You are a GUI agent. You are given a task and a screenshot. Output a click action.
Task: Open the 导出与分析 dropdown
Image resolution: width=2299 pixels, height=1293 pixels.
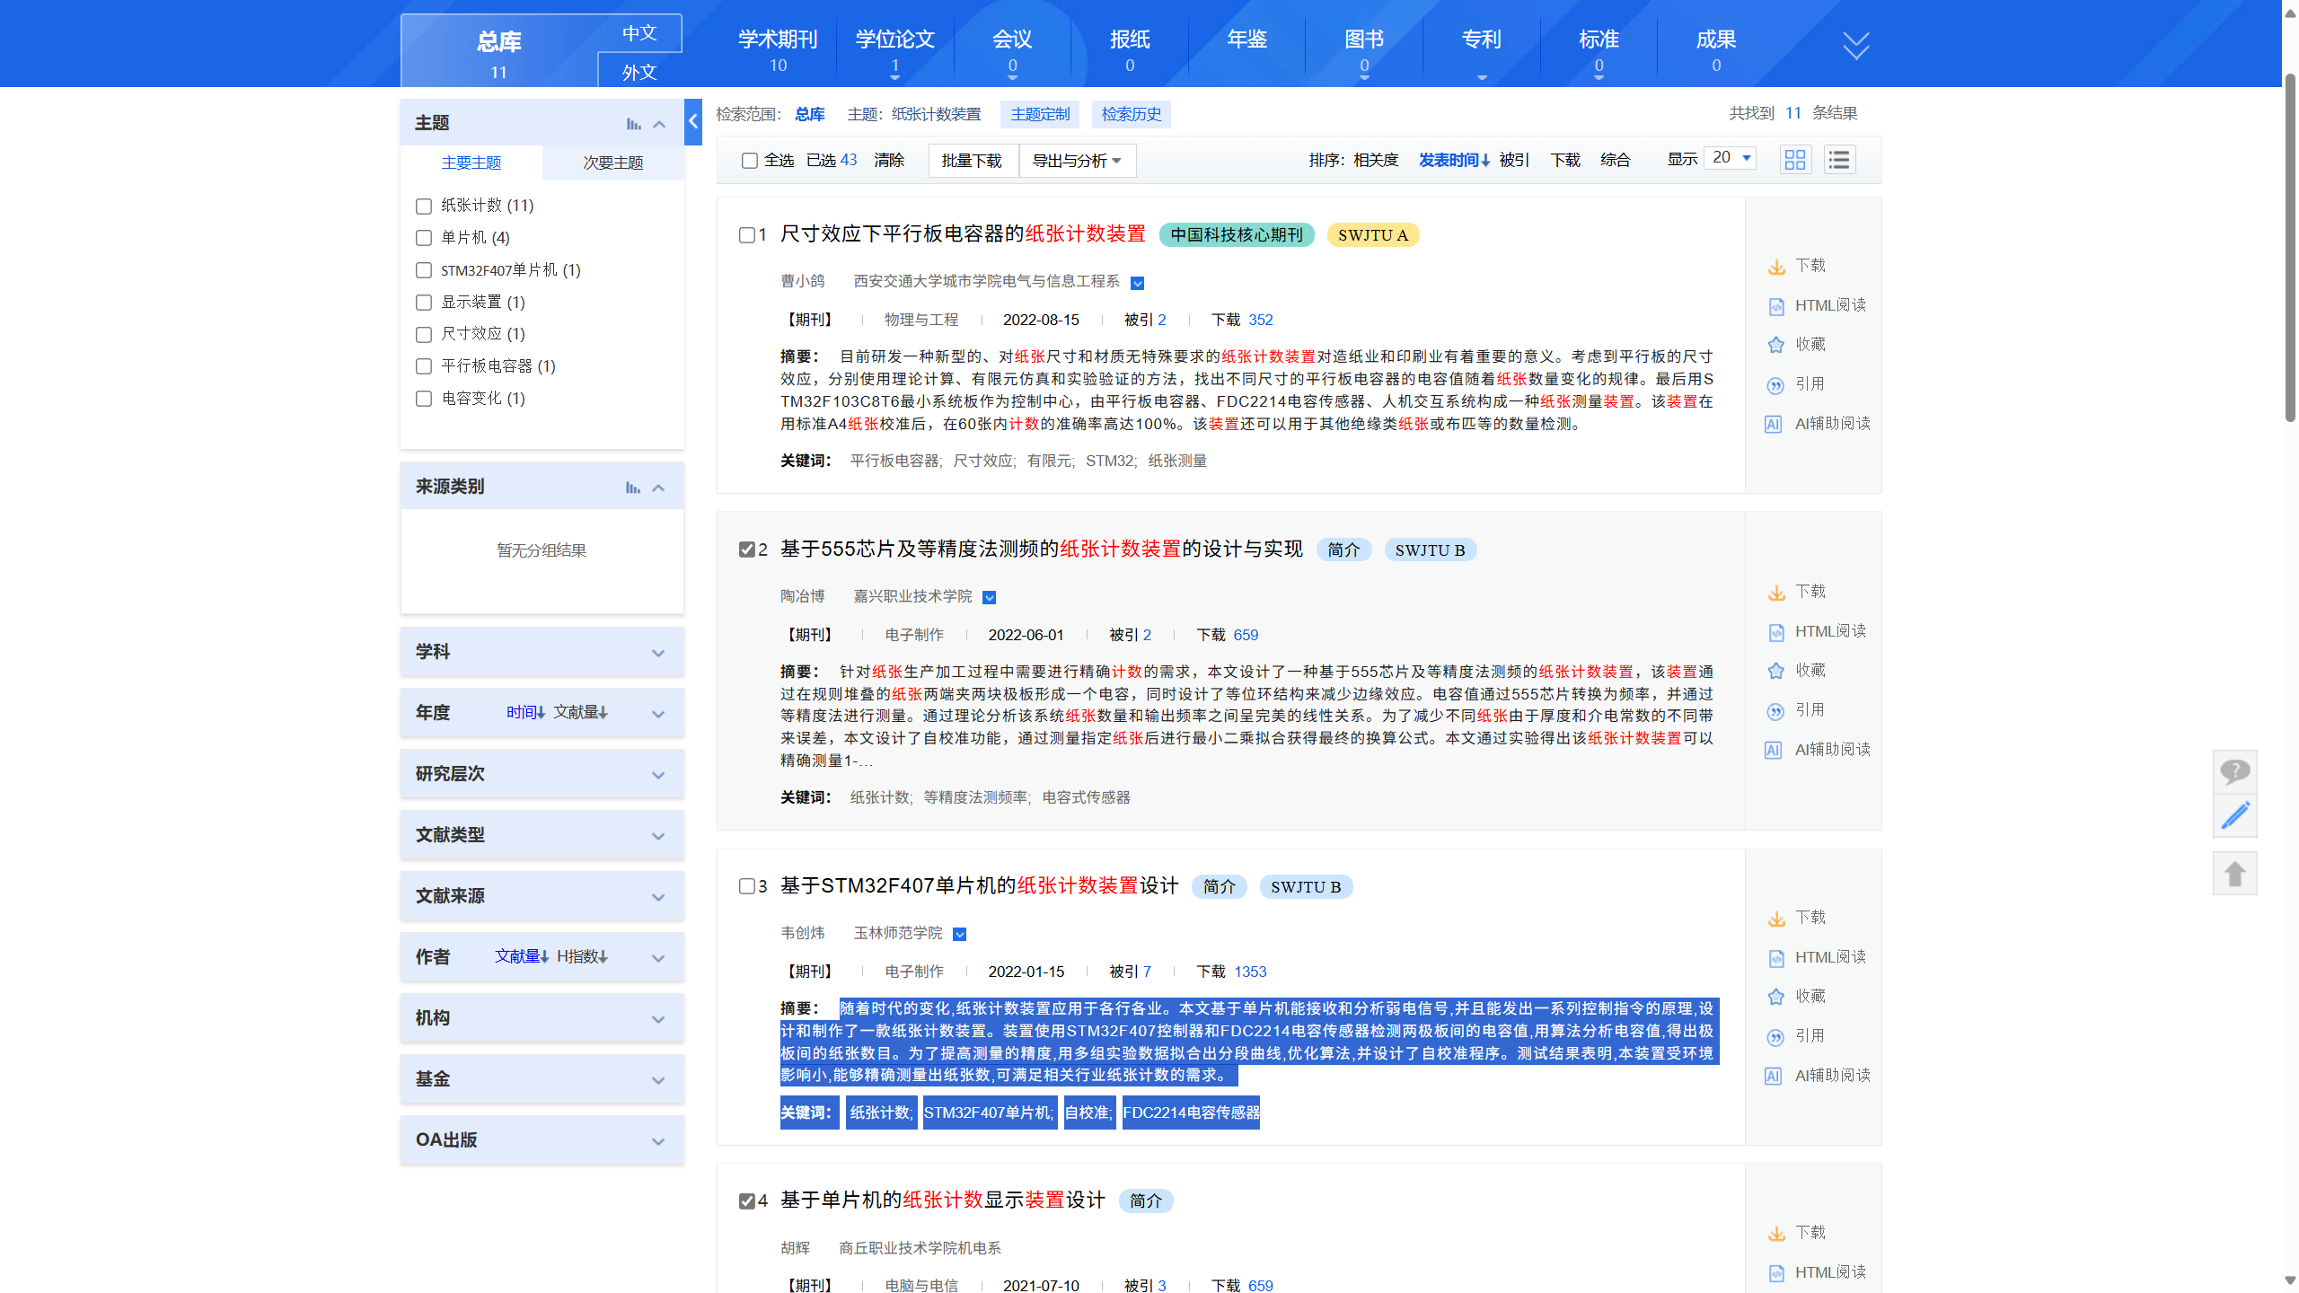tap(1077, 161)
